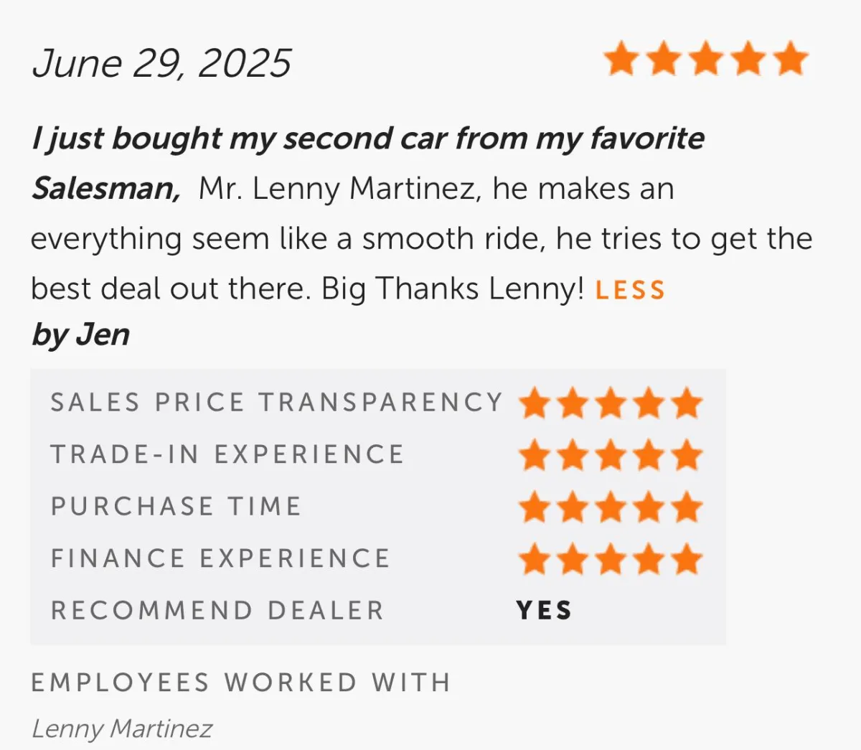This screenshot has height=750, width=861.
Task: Click last star in Finance Experience row
Action: click(x=687, y=559)
